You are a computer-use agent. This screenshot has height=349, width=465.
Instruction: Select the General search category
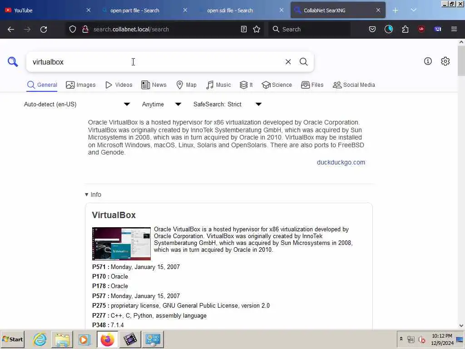(42, 85)
